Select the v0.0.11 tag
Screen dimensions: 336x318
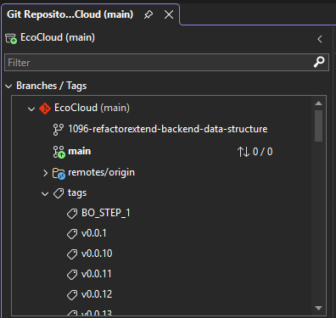pyautogui.click(x=97, y=274)
